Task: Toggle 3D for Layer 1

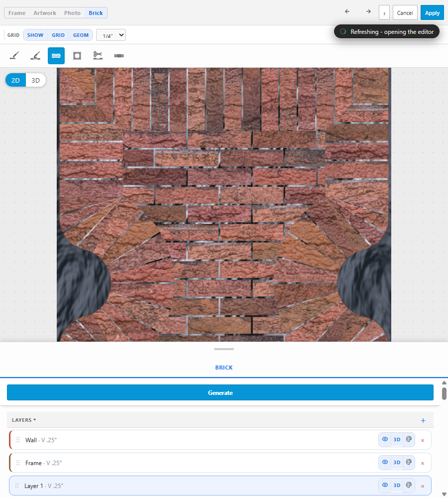Action: pos(397,485)
